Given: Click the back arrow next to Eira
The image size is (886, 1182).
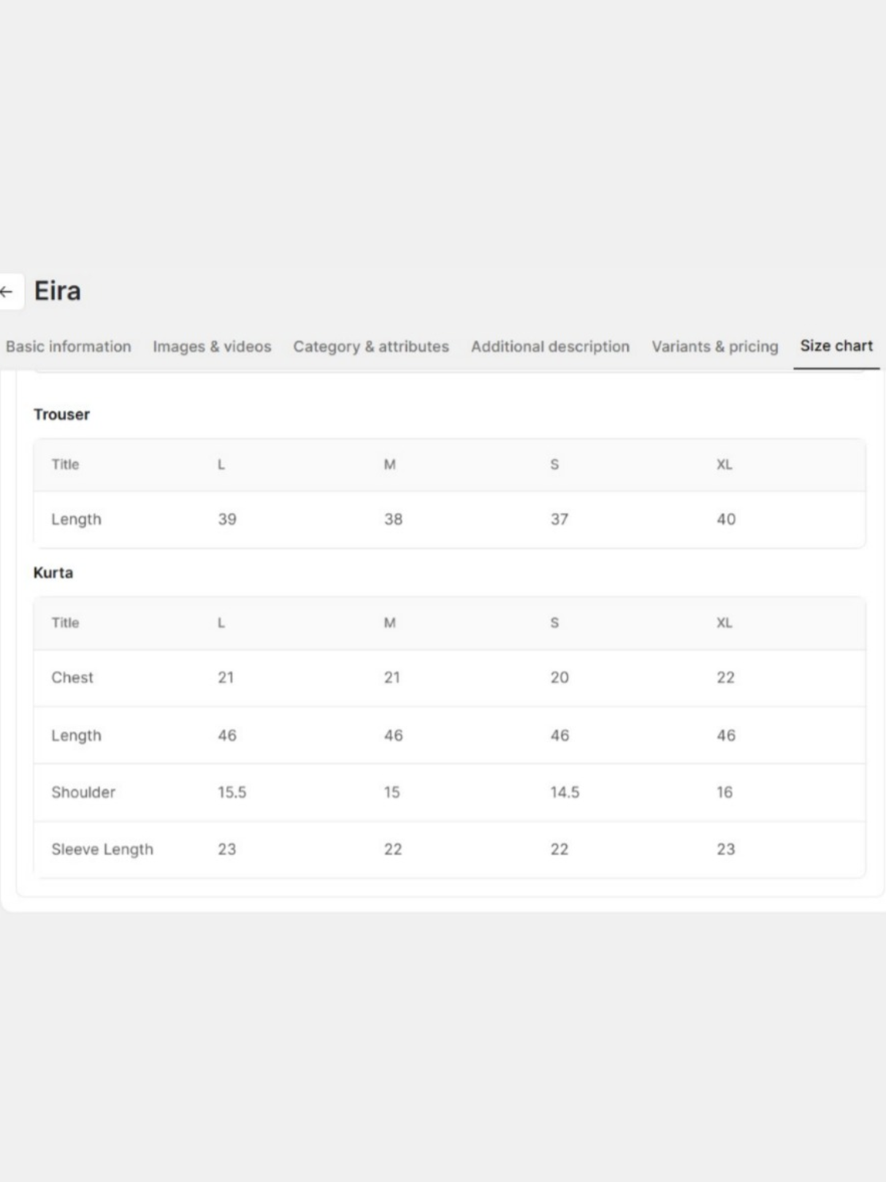Looking at the screenshot, I should 9,291.
